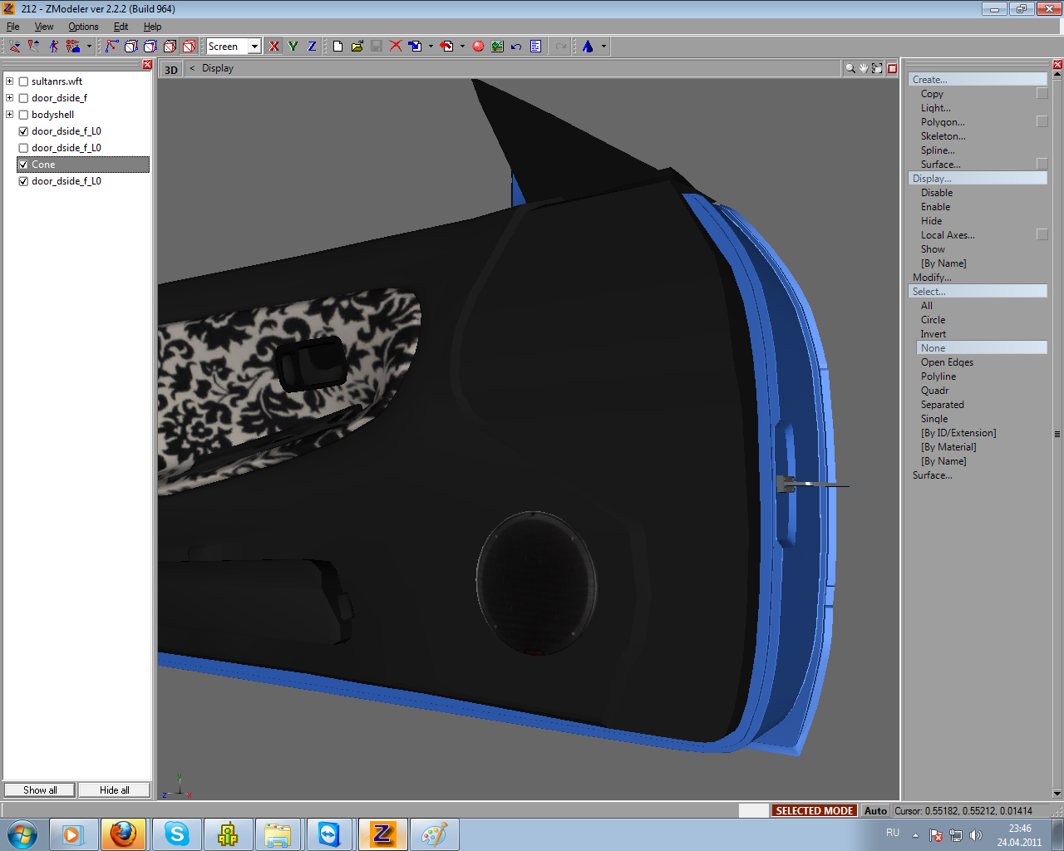Open the materials editor red sphere icon
Screen dimensions: 1064x851
point(479,47)
